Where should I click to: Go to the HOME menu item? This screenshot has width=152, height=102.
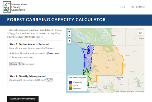pos(122,7)
